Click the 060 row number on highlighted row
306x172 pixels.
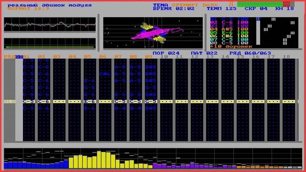tap(10, 101)
